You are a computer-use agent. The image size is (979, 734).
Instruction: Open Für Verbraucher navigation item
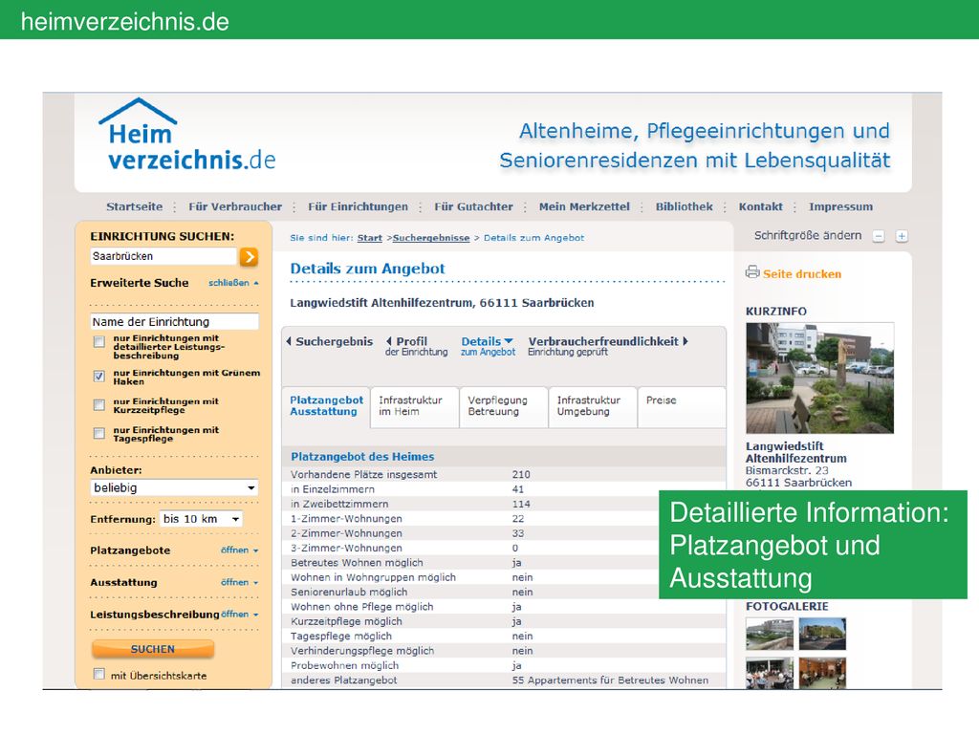point(235,206)
